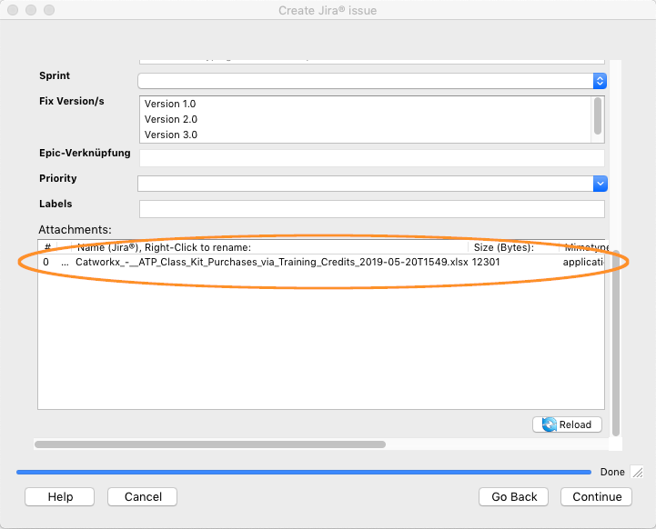
Task: Pick Version 3.0 as fix version
Action: [x=170, y=135]
